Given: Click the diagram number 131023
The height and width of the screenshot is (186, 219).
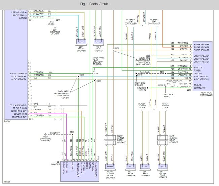Looking at the screenshot, I should [7, 182].
